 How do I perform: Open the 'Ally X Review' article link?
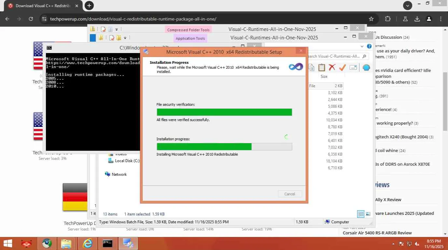click(x=388, y=200)
